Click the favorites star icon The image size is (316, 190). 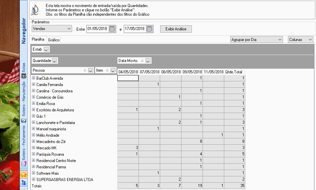tap(24, 175)
